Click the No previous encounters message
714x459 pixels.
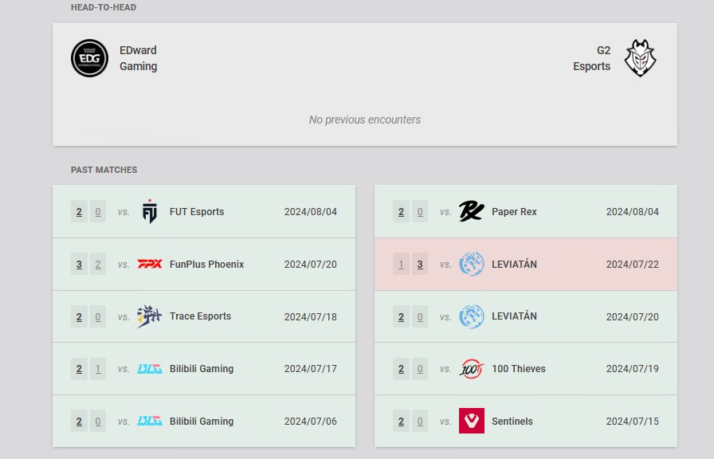point(365,120)
